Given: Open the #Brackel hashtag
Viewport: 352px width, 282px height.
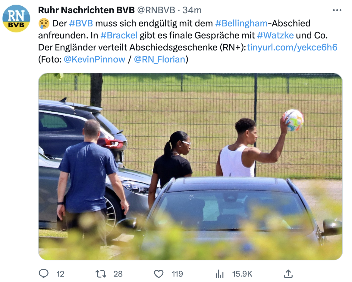Looking at the screenshot, I should pyautogui.click(x=119, y=35).
